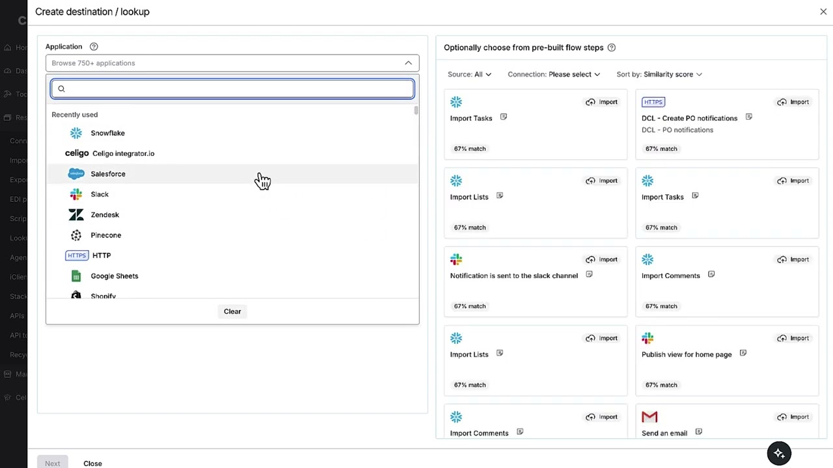Click the 'Create destination / lookup' title
Image resolution: width=833 pixels, height=468 pixels.
click(92, 12)
